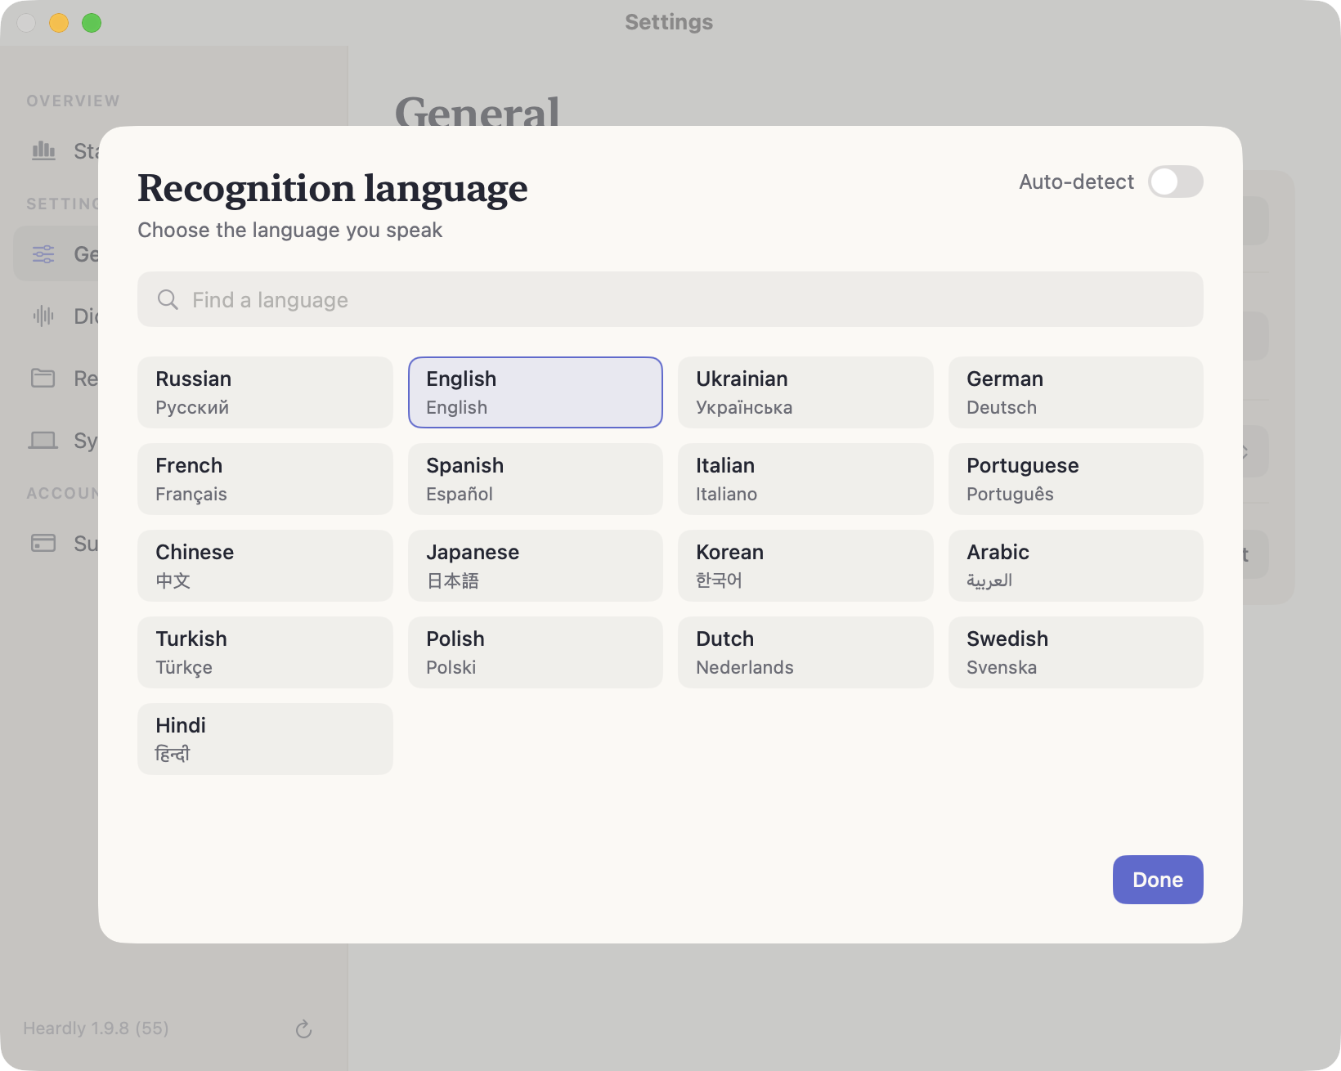Screen dimensions: 1341x1071
Task: Select Italian (Italiano) language
Action: click(x=805, y=479)
